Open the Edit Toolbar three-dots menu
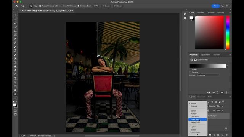Viewport: 244px width, 137px height. point(15,98)
